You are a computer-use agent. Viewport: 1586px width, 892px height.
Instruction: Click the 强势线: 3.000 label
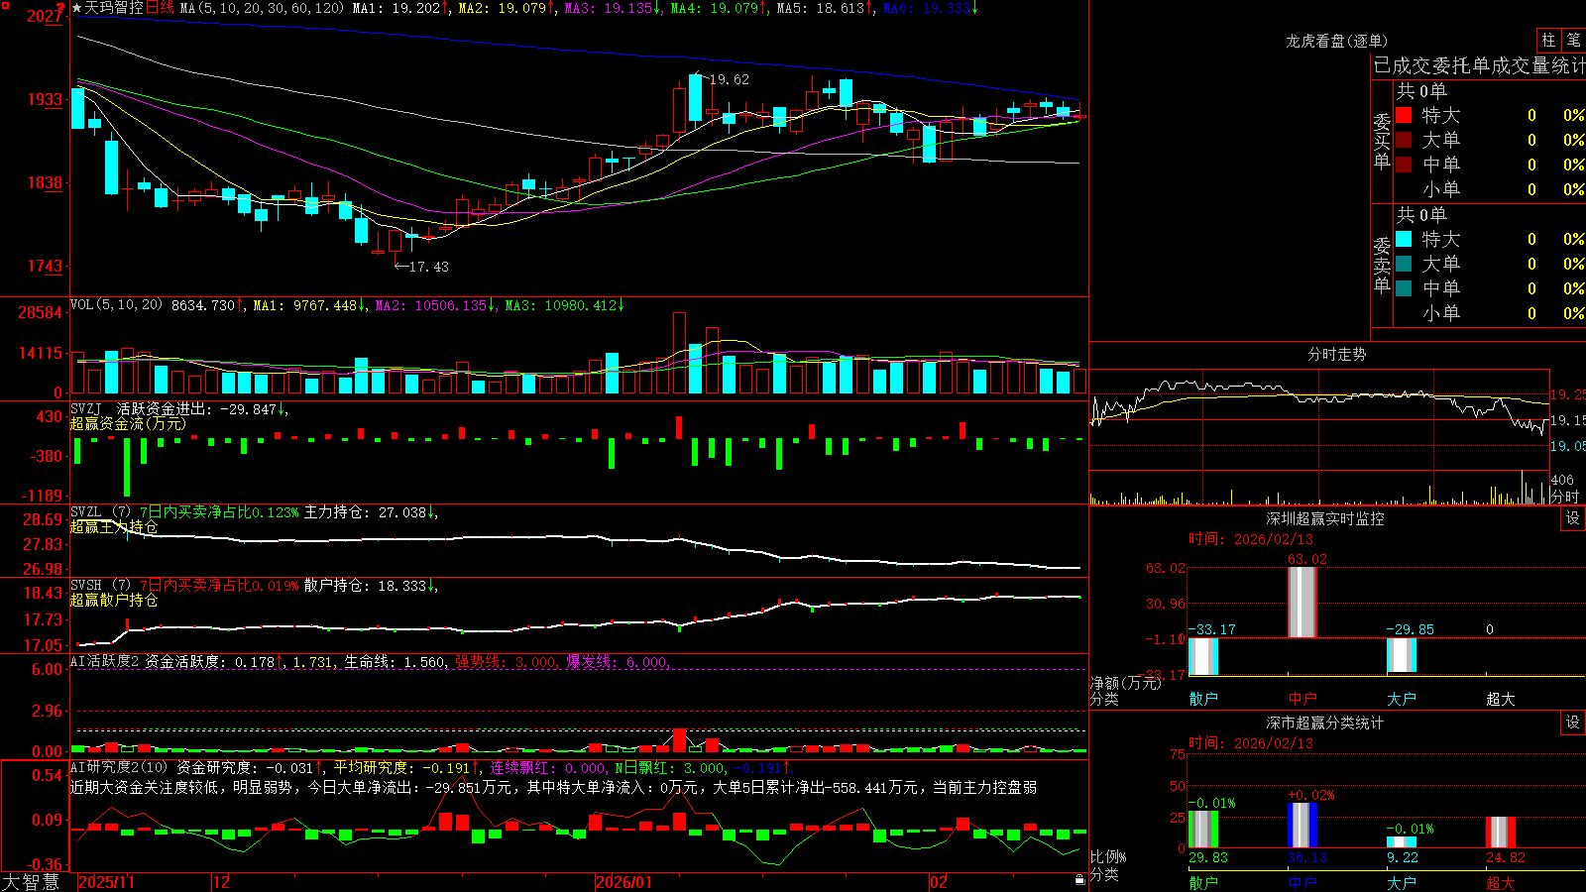(506, 661)
